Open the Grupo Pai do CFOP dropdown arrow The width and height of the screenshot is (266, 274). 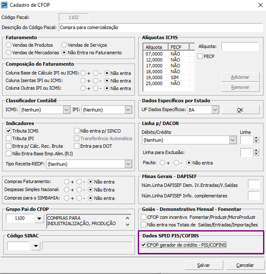point(39,218)
